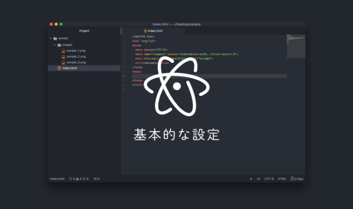Maximize the window with green button
353x209 pixels.
pyautogui.click(x=61, y=24)
